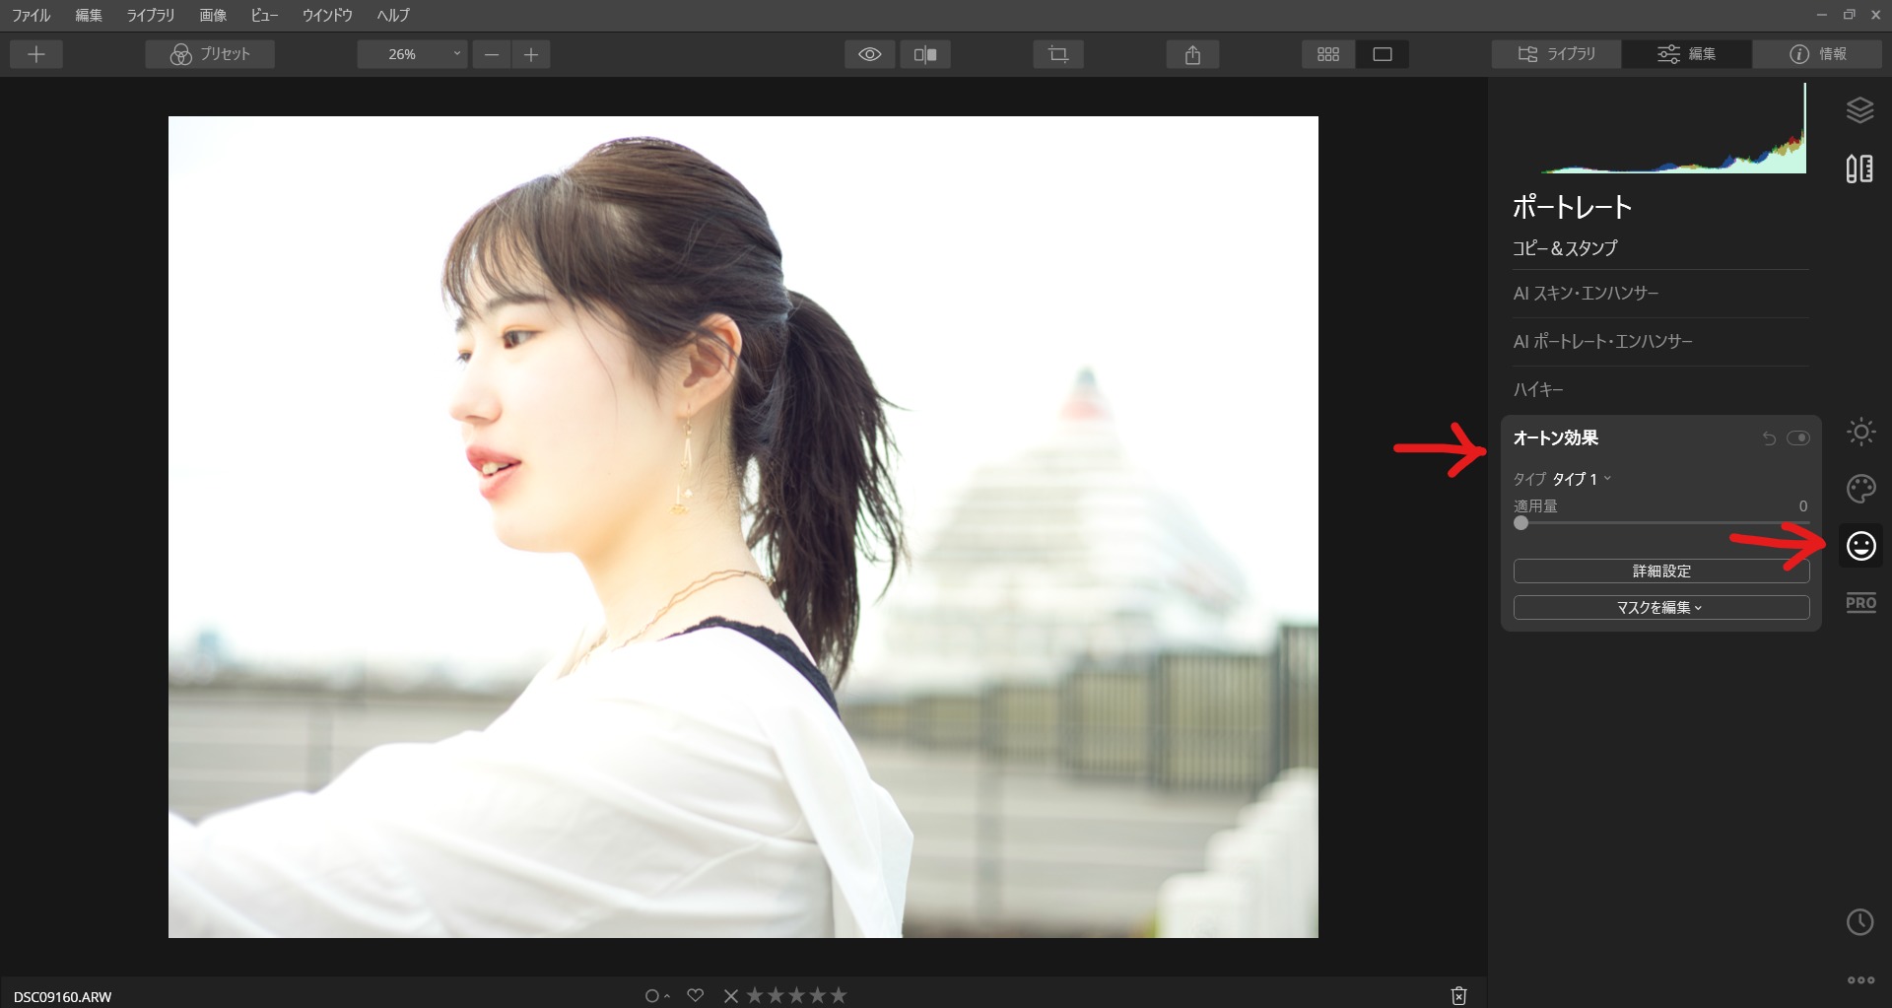The height and width of the screenshot is (1008, 1892).
Task: Open the ウインドウ menu
Action: tap(327, 15)
